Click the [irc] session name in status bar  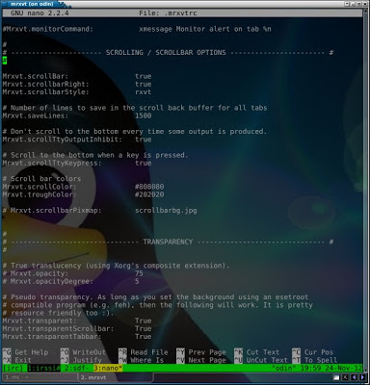13,368
